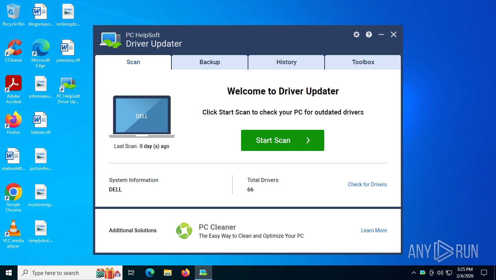Click the Check for Drivers link
This screenshot has width=496, height=280.
coord(367,184)
